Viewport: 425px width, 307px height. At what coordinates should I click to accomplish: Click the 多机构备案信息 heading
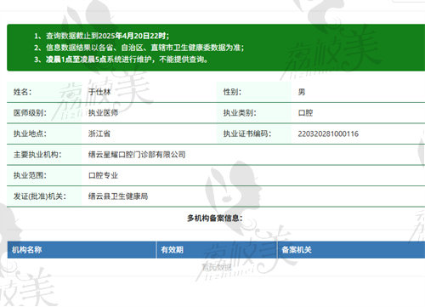[x=215, y=218]
